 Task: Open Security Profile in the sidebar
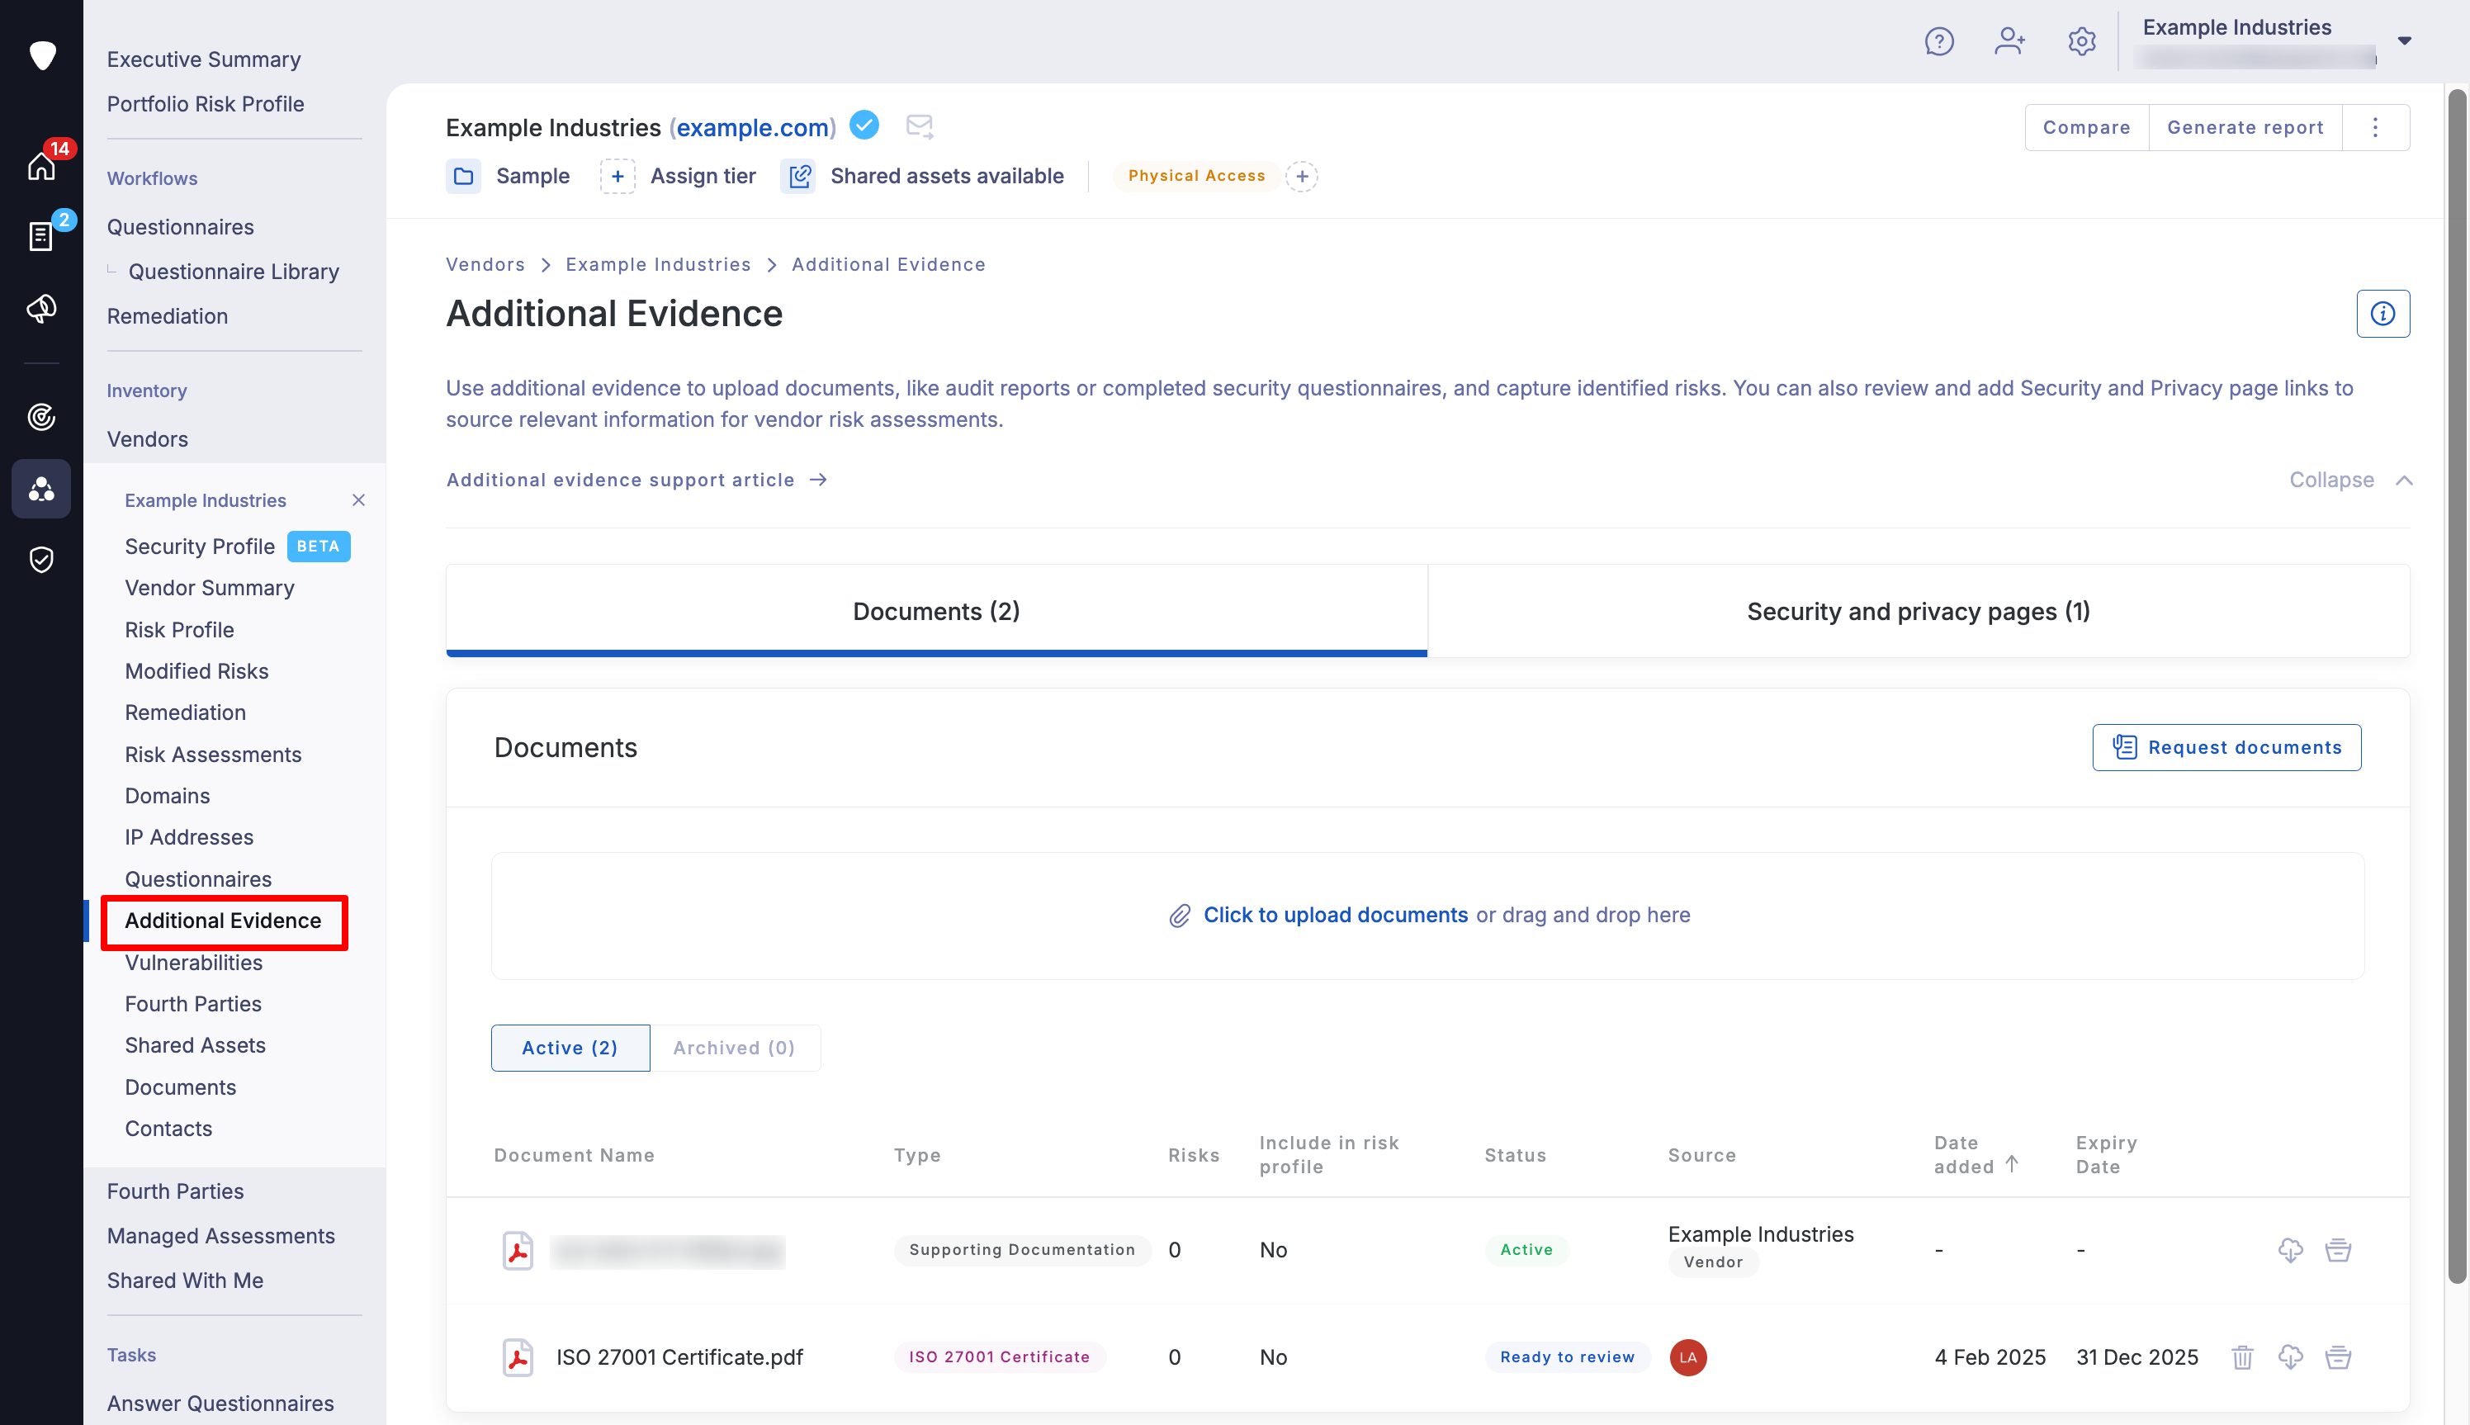click(200, 546)
